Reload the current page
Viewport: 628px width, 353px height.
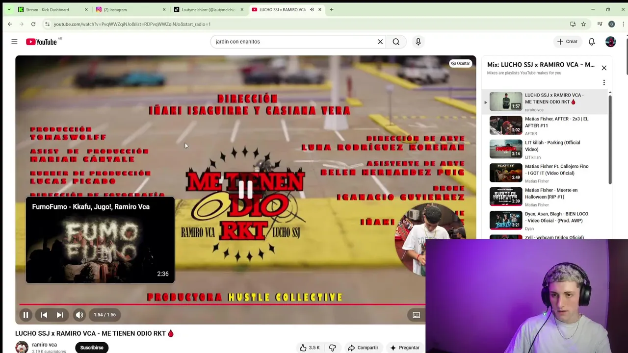click(33, 24)
